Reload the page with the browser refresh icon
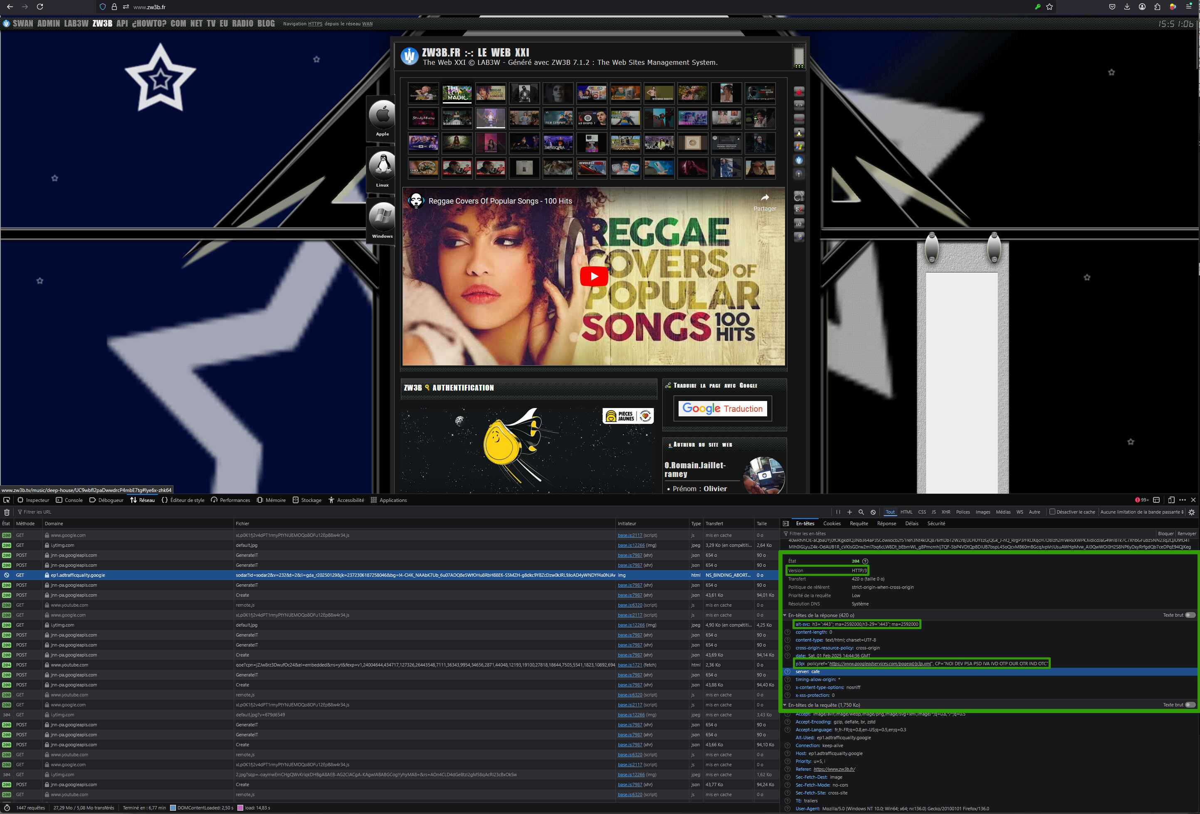 click(40, 7)
